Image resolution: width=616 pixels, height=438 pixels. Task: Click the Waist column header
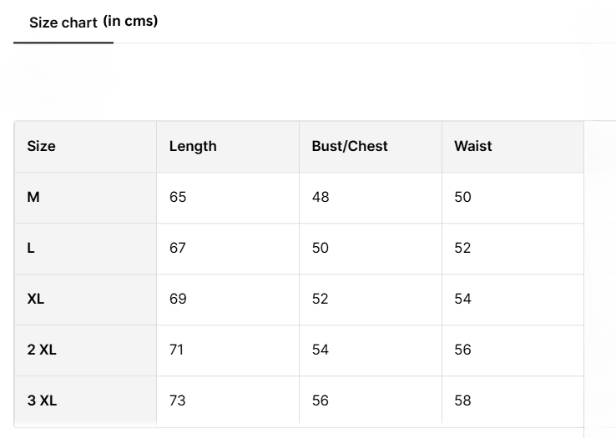click(473, 146)
